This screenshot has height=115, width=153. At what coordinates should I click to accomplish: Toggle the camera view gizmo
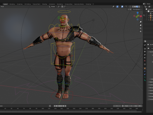click(141, 28)
